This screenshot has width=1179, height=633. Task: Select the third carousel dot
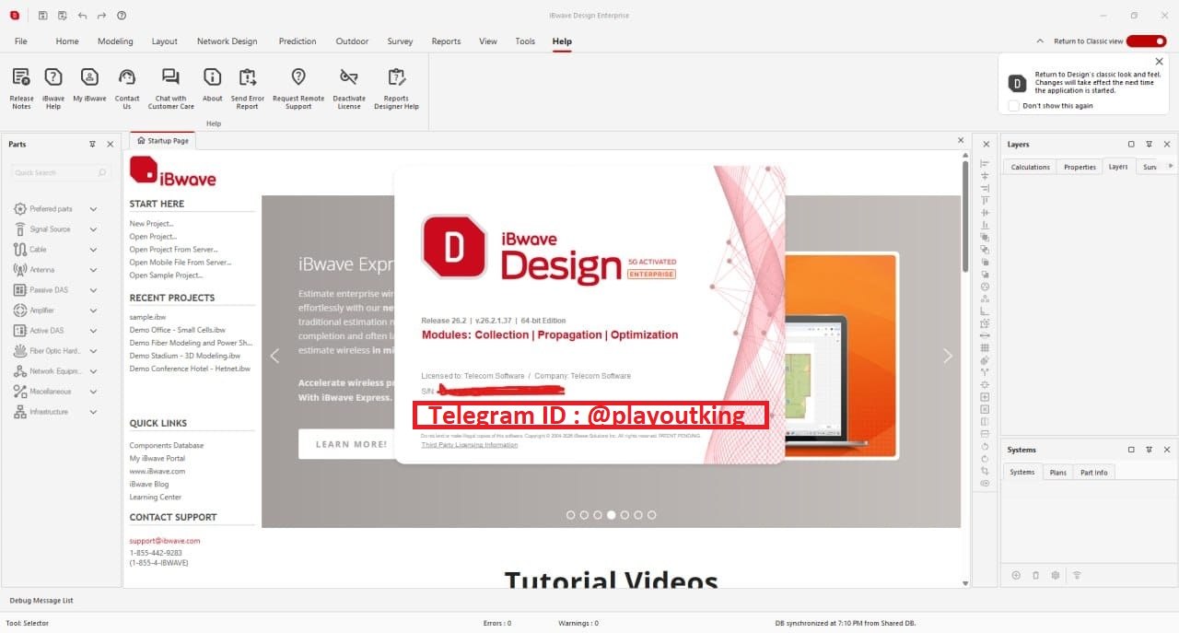(598, 515)
